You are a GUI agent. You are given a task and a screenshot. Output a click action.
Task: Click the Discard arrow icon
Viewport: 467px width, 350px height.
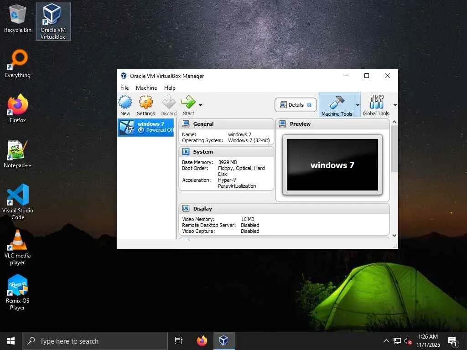[169, 102]
